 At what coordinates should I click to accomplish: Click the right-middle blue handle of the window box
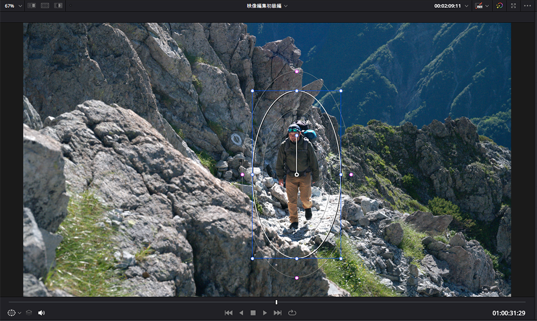(341, 175)
